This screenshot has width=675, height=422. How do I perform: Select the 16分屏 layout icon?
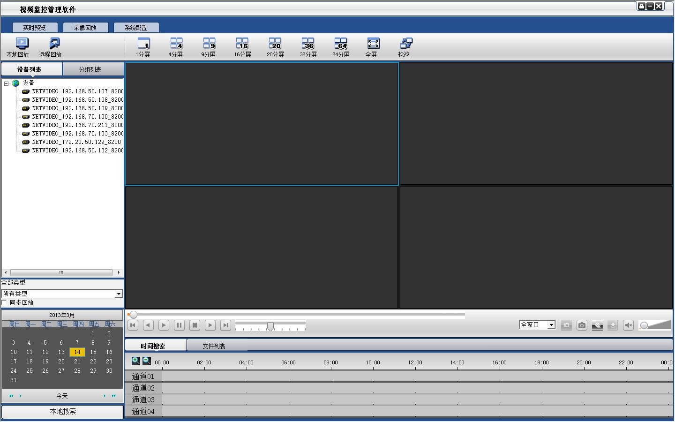pyautogui.click(x=242, y=47)
